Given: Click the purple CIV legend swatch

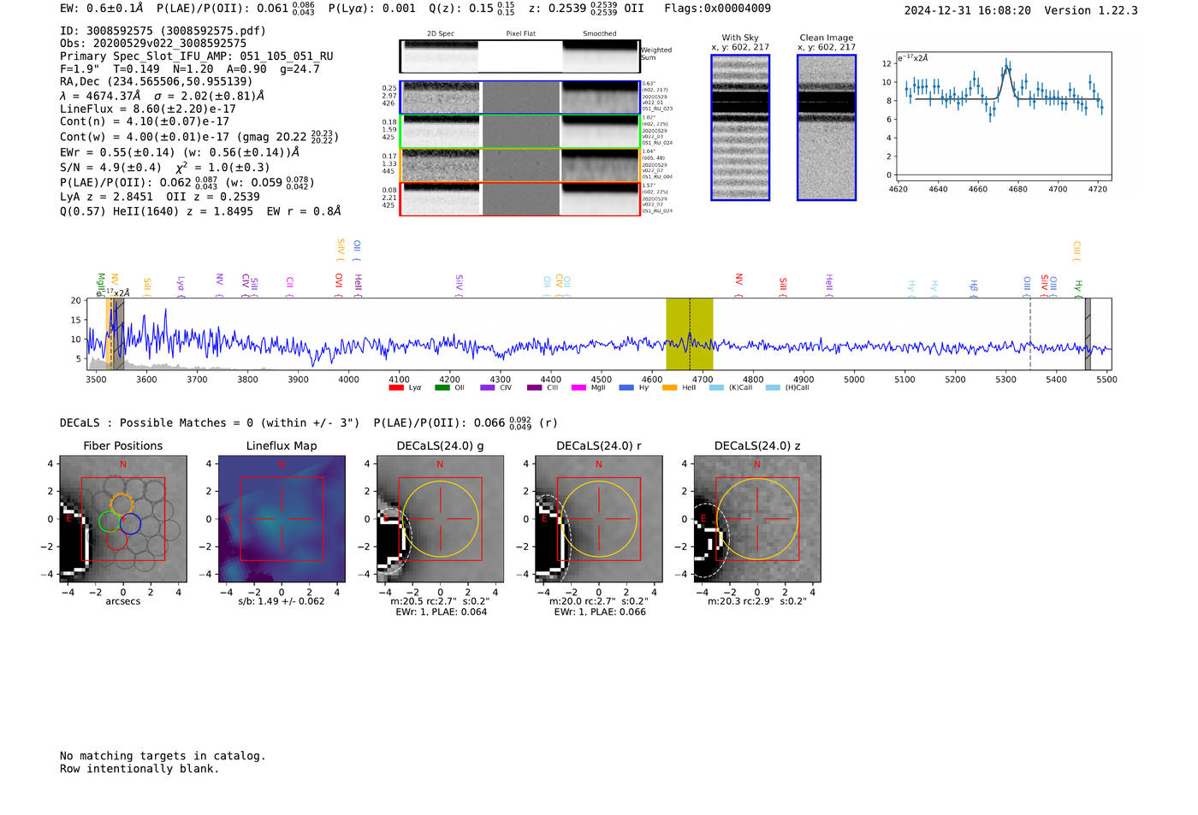Looking at the screenshot, I should [x=488, y=387].
